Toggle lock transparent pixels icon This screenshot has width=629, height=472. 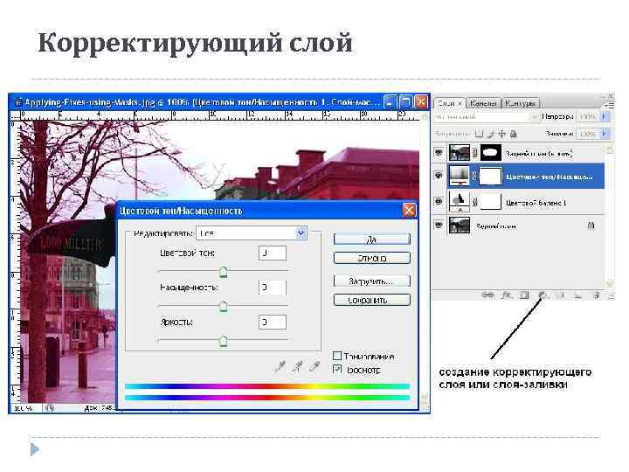(x=479, y=133)
